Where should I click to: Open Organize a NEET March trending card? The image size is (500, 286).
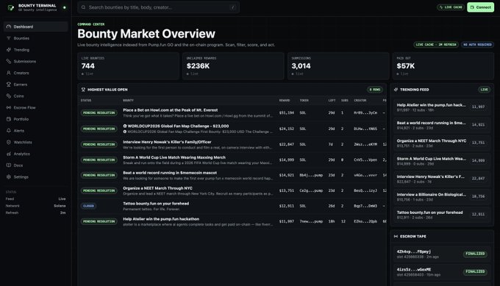(x=442, y=143)
